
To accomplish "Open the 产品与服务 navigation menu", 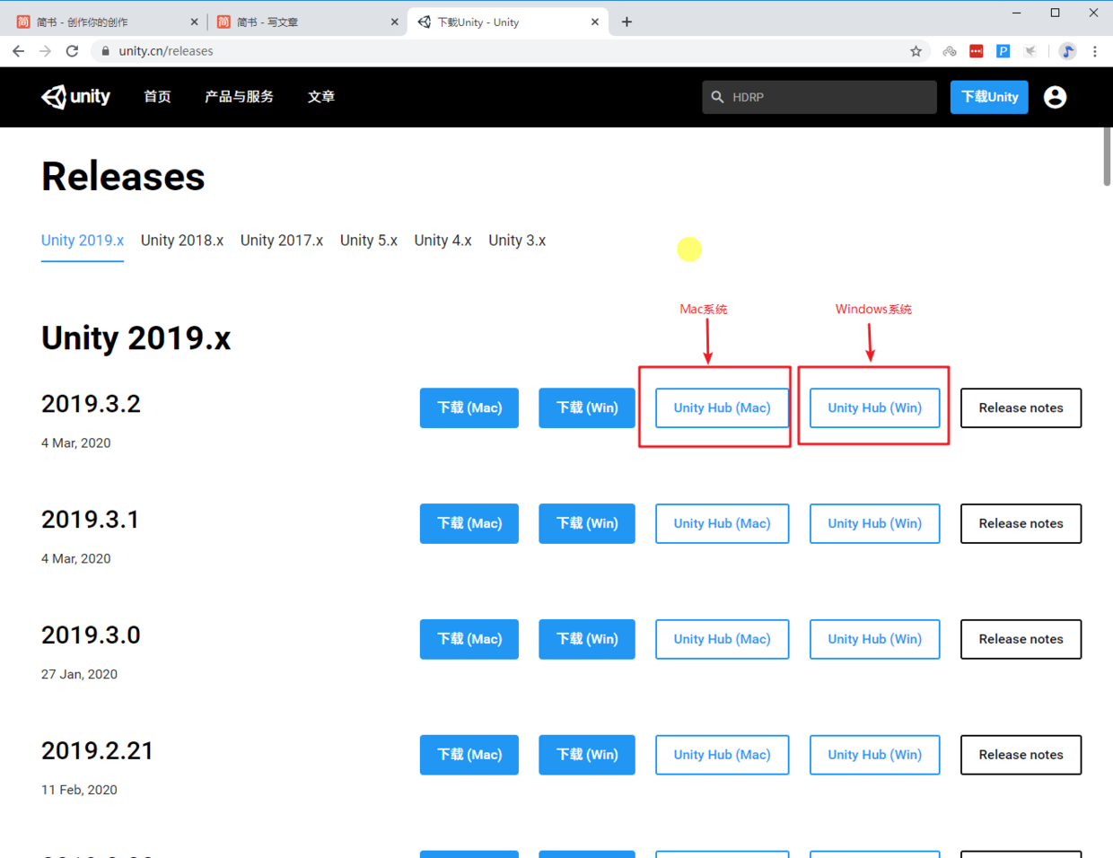I will point(239,96).
